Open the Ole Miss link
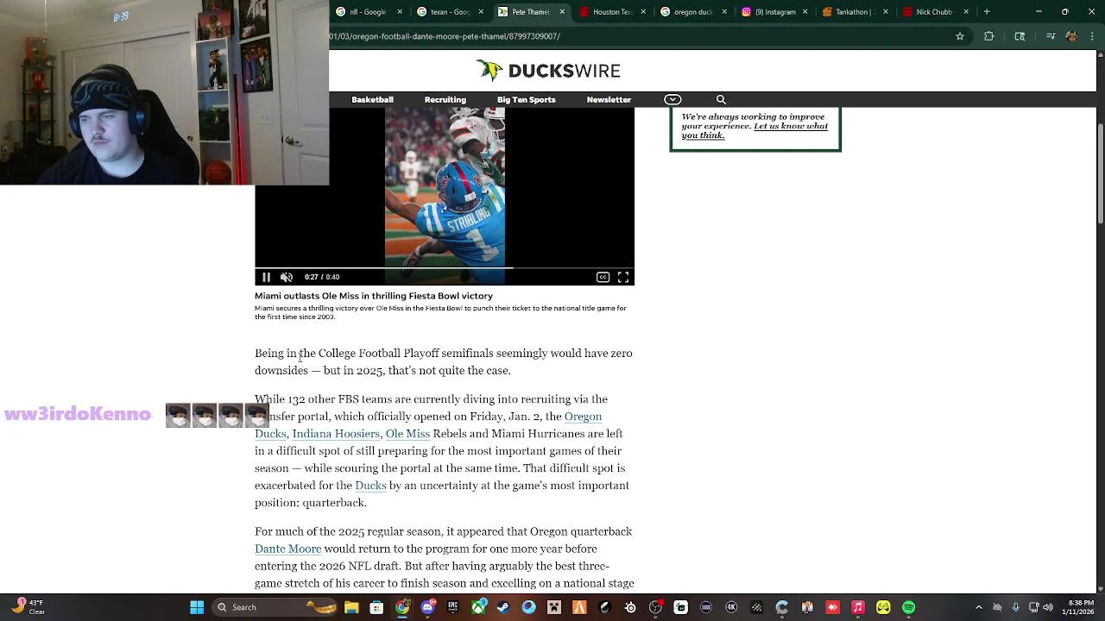This screenshot has width=1105, height=621. coord(407,434)
